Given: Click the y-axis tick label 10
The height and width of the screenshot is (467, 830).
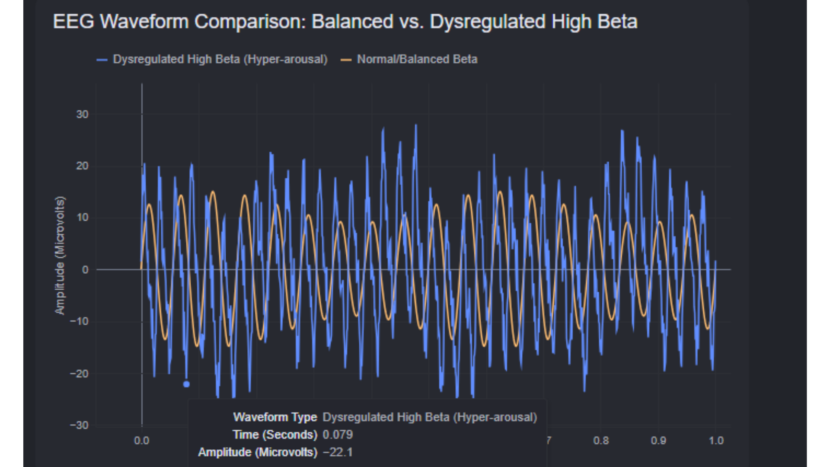Looking at the screenshot, I should click(82, 218).
